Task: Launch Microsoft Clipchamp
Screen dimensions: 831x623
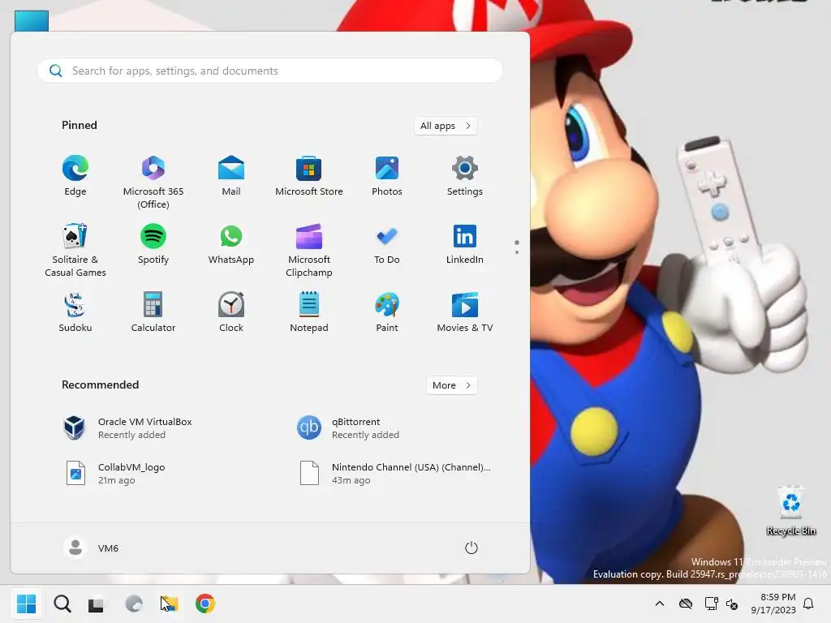Action: [x=309, y=250]
